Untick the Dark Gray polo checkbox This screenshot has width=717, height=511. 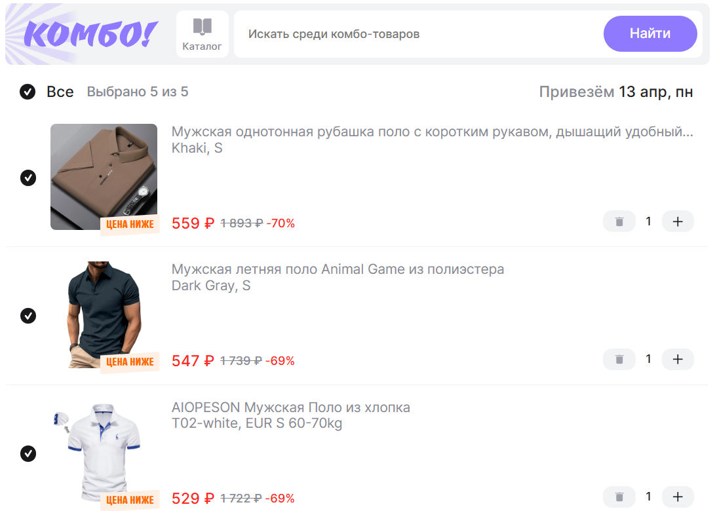[x=28, y=316]
